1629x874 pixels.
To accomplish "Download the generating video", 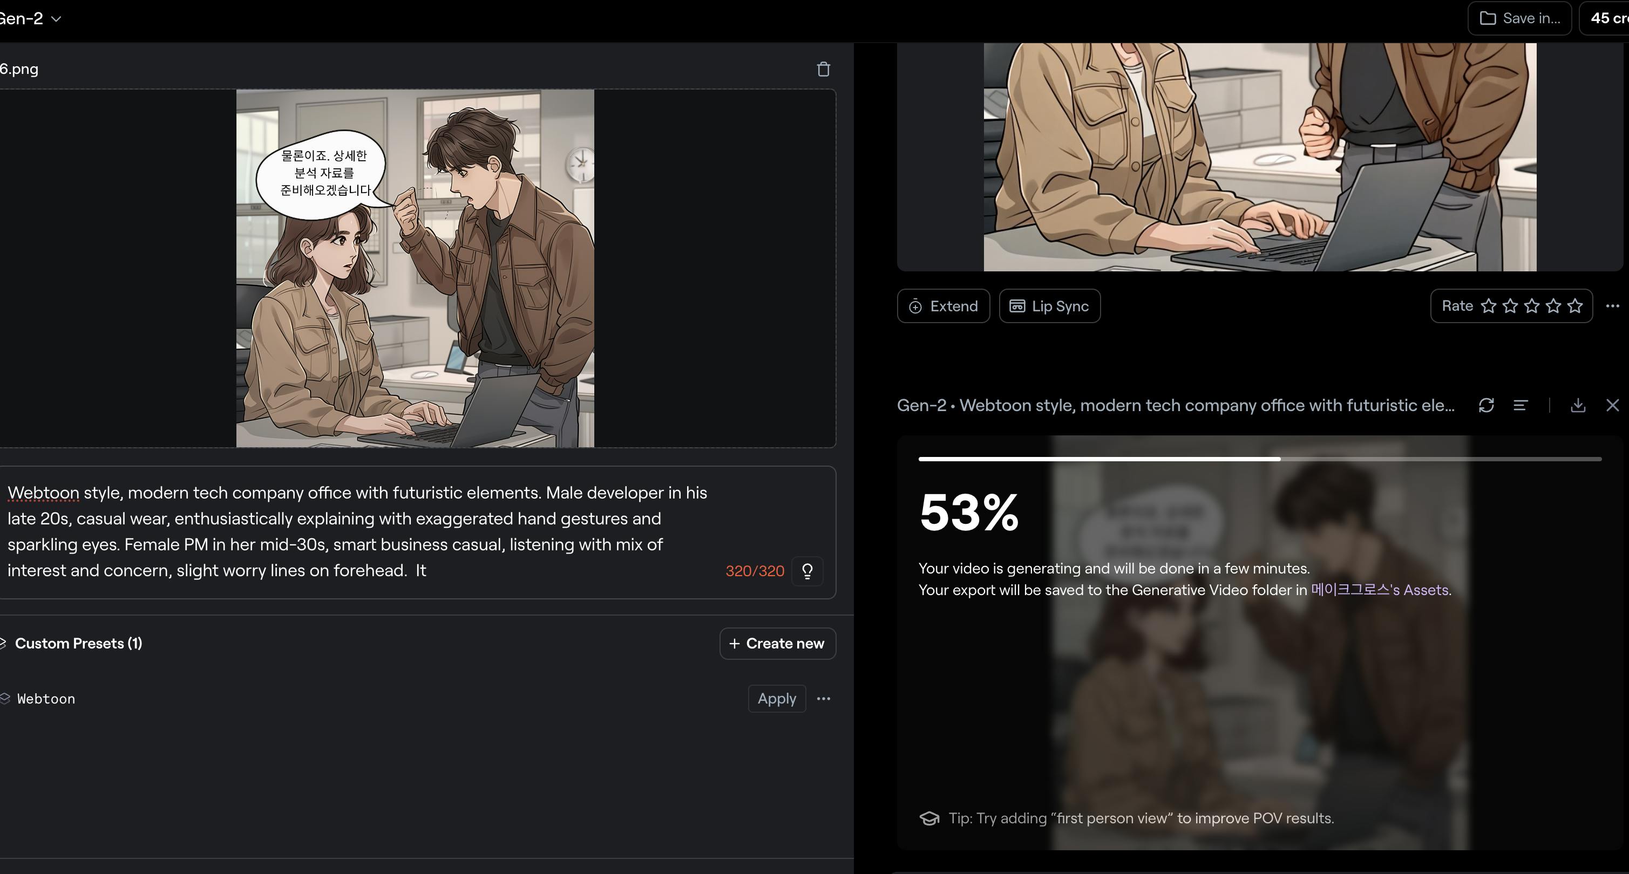I will (x=1578, y=405).
